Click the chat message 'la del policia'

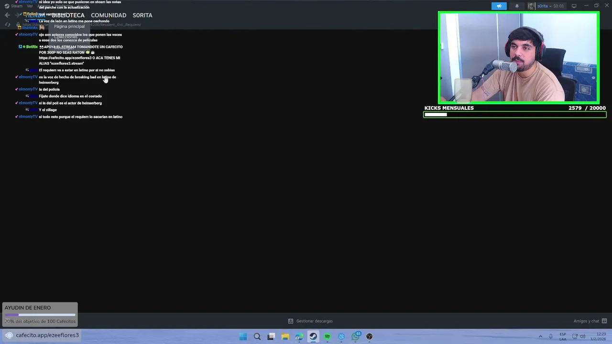(49, 89)
